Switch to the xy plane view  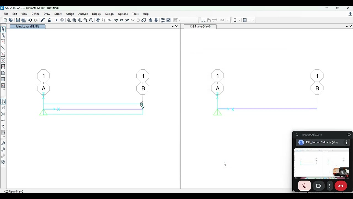(116, 20)
